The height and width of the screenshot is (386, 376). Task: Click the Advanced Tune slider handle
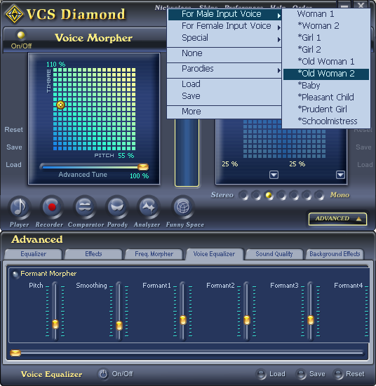(143, 167)
